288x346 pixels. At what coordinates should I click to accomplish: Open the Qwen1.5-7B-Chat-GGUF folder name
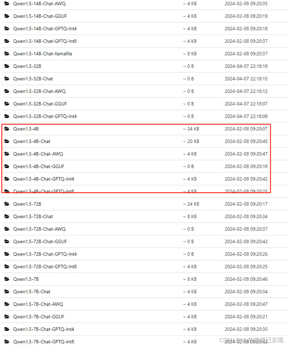pyautogui.click(x=39, y=317)
